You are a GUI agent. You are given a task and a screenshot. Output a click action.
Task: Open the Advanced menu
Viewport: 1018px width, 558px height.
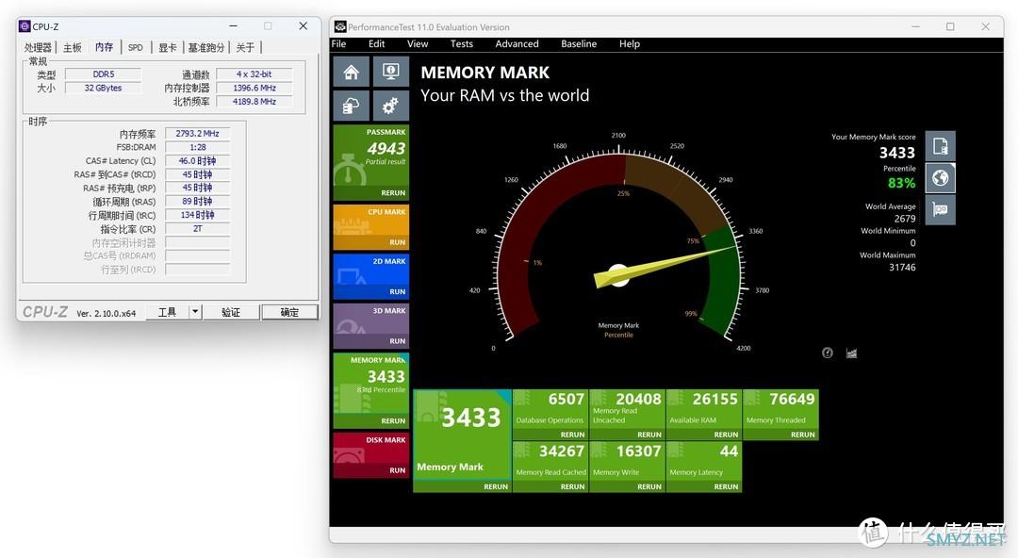click(517, 43)
